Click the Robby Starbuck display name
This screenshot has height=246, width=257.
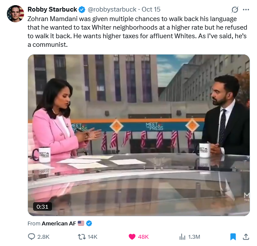click(52, 9)
